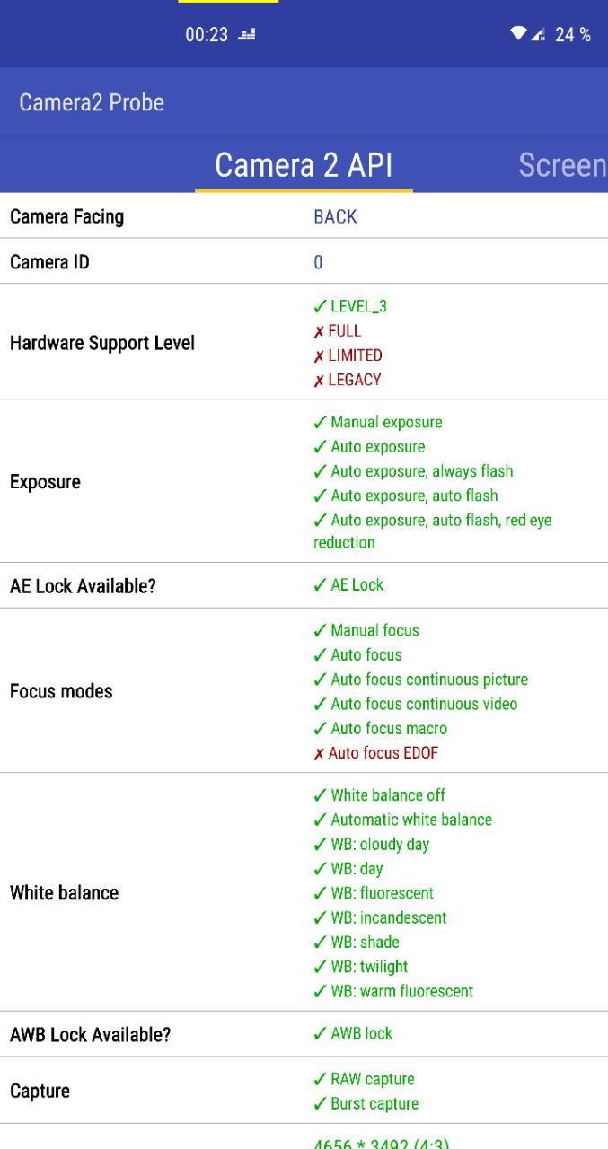The width and height of the screenshot is (608, 1149).
Task: Tap the Hardware Support Level label
Action: click(102, 343)
